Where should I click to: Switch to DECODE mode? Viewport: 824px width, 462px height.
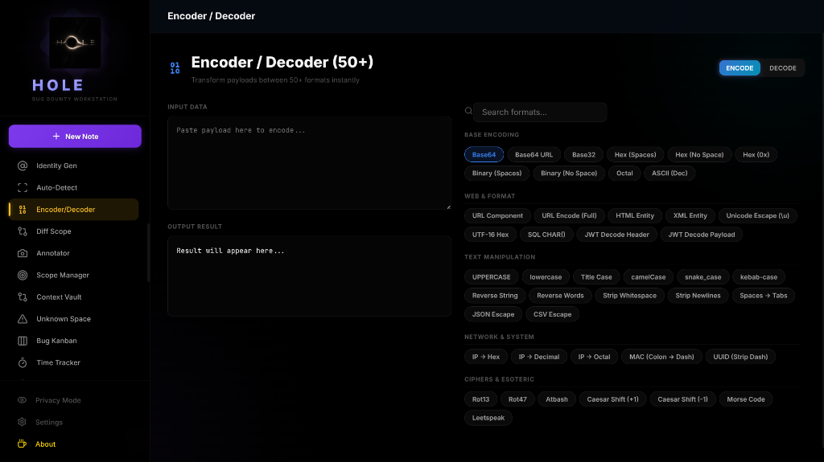[782, 68]
